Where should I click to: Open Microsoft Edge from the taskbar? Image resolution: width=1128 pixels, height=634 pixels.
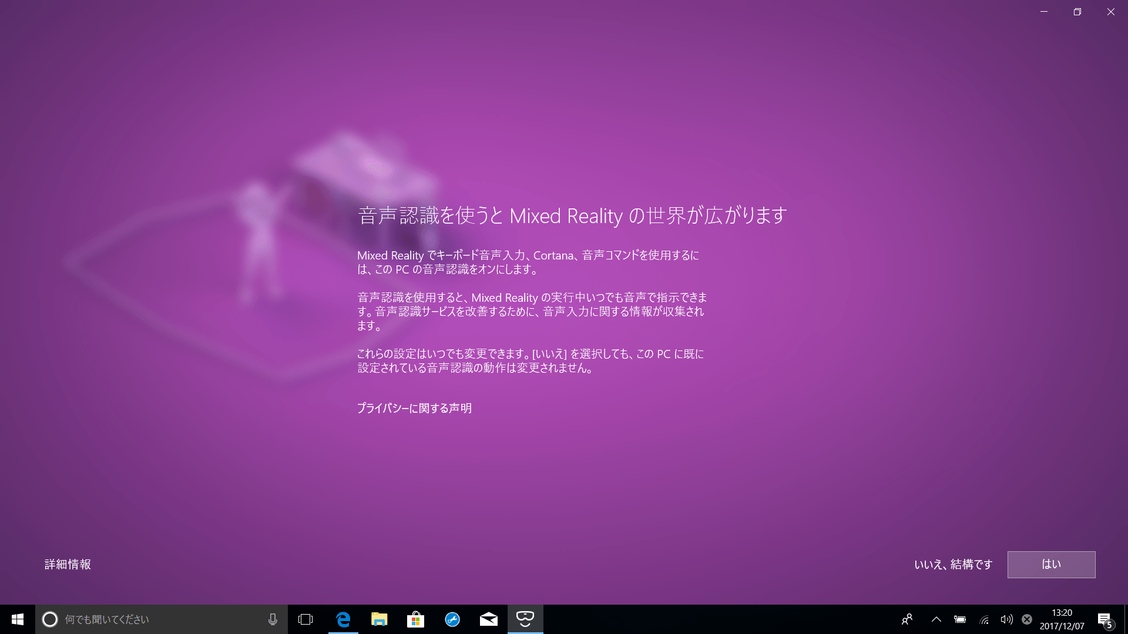coord(343,619)
